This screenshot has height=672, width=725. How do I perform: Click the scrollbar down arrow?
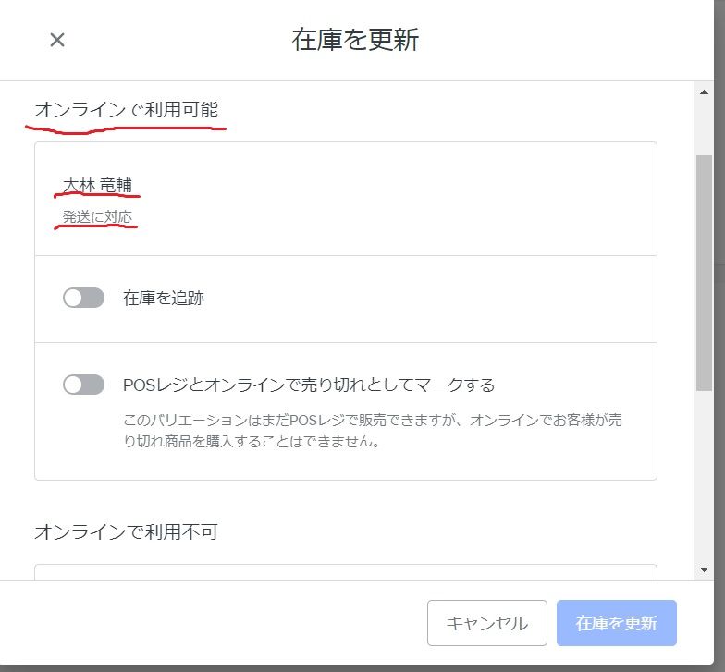(705, 569)
